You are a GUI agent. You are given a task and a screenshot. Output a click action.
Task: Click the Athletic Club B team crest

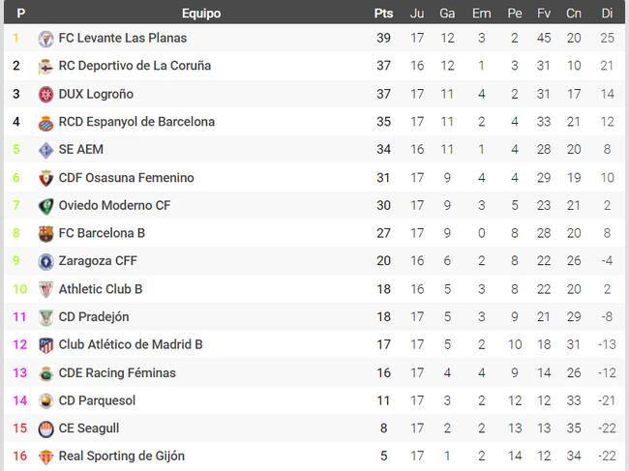pyautogui.click(x=45, y=289)
